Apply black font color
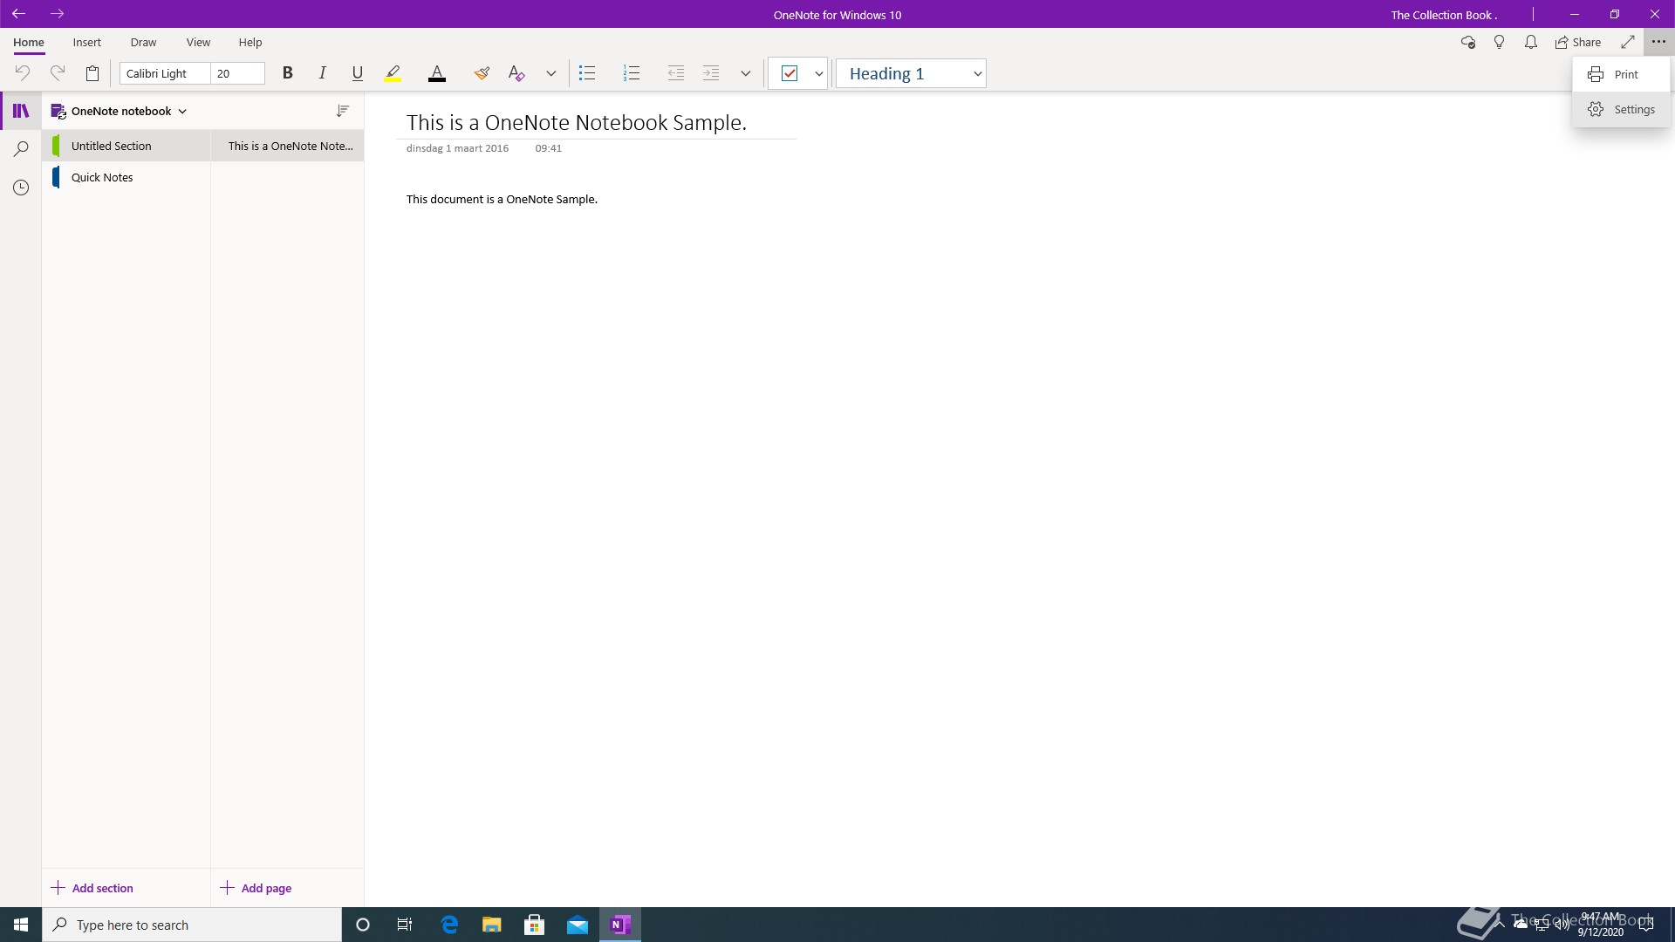 437,73
